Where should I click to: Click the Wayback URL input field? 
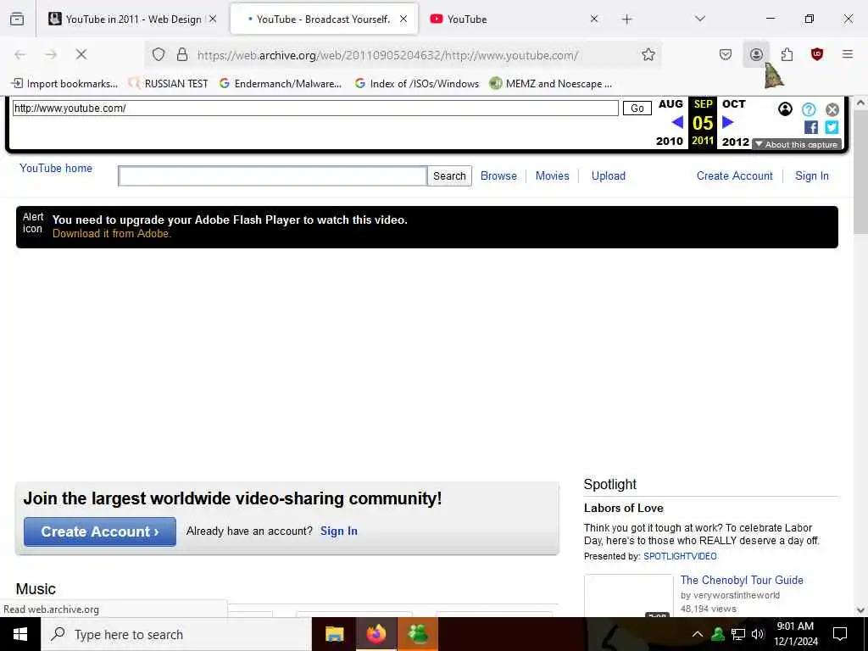(x=315, y=108)
